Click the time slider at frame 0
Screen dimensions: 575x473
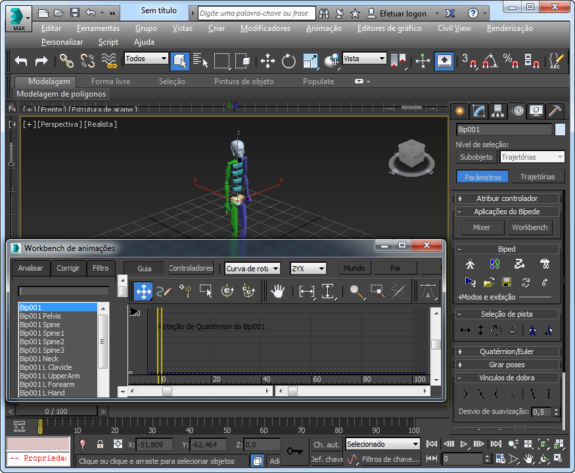pos(40,427)
